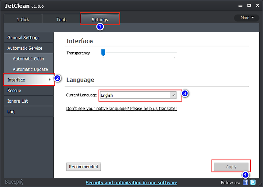Select Interface in the sidebar
The height and width of the screenshot is (187, 263).
click(x=29, y=80)
